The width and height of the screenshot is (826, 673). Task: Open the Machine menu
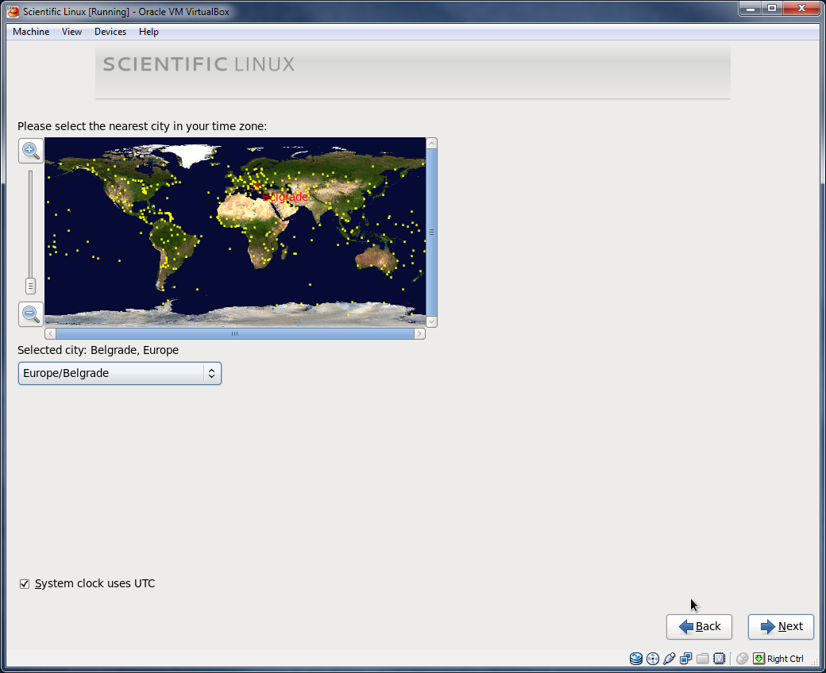[x=31, y=32]
